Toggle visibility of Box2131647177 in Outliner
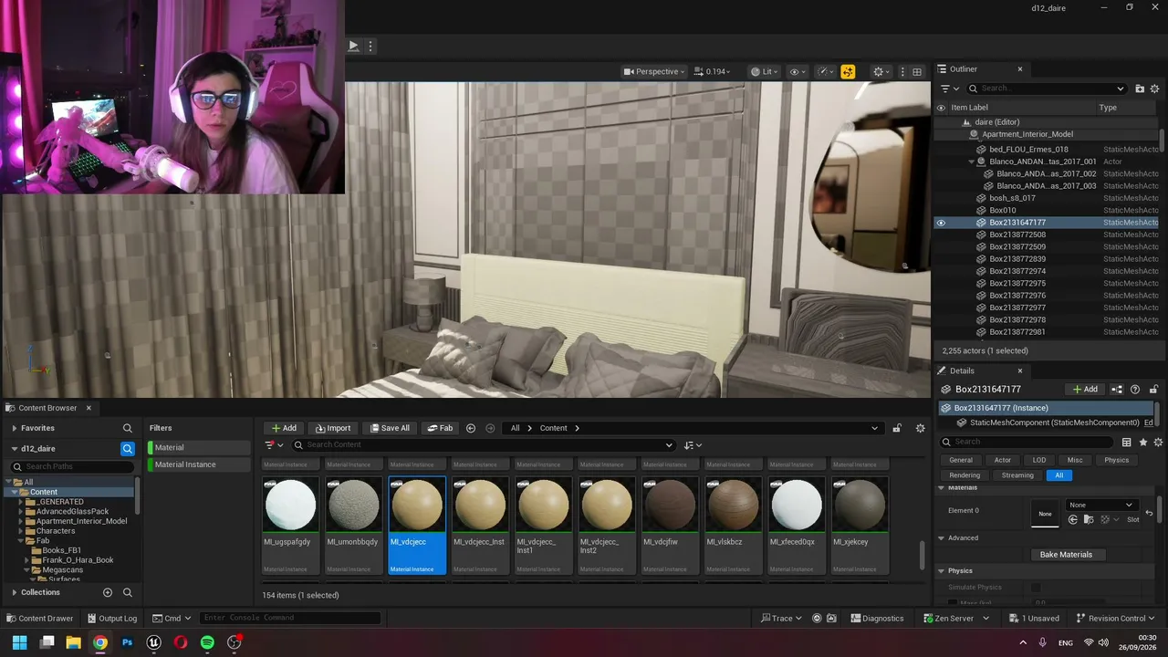Viewport: 1168px width, 657px height. pyautogui.click(x=941, y=223)
